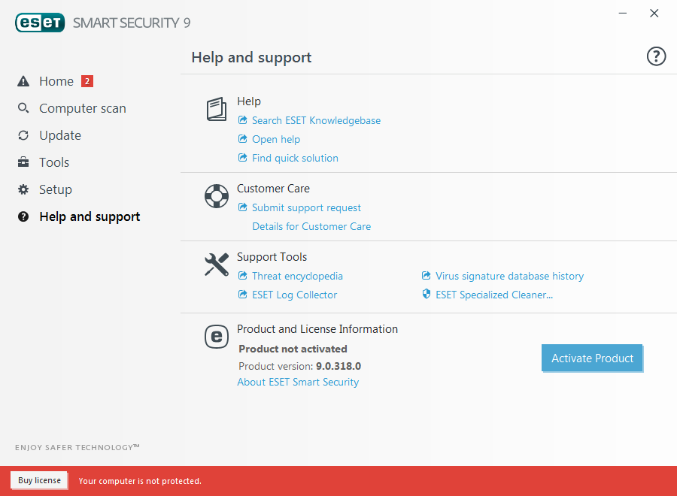View Details for Customer Care

click(x=311, y=226)
